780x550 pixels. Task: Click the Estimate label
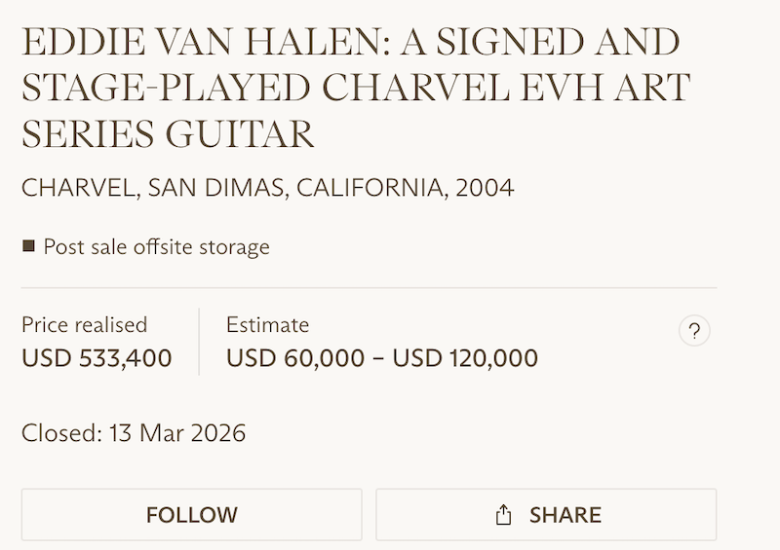click(x=267, y=324)
